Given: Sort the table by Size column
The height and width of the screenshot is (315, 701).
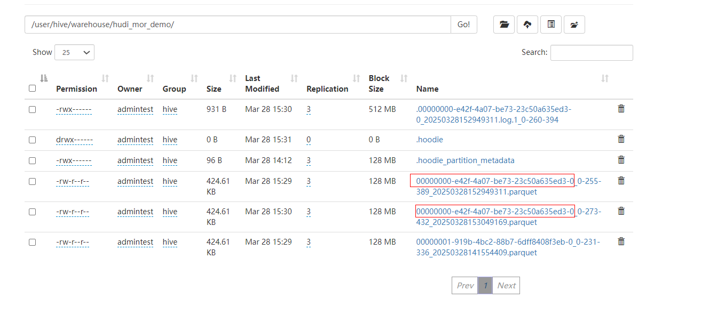Looking at the screenshot, I should (214, 89).
